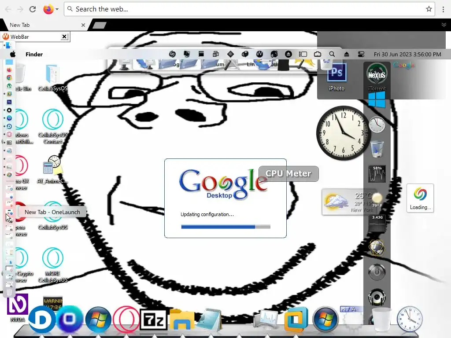Screen dimensions: 451x338
Task: Click Firefox icon in left WebBar strip
Action: 9,70
